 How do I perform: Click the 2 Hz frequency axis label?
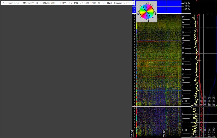tap(184, 101)
